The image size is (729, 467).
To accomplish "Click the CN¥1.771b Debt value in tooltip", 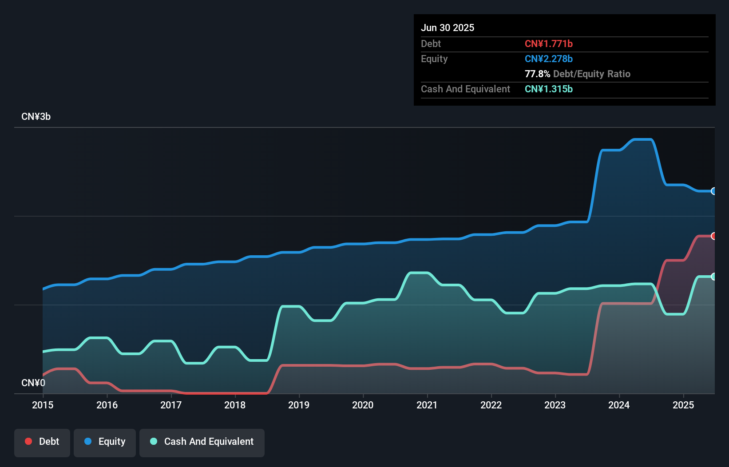I will pyautogui.click(x=549, y=44).
